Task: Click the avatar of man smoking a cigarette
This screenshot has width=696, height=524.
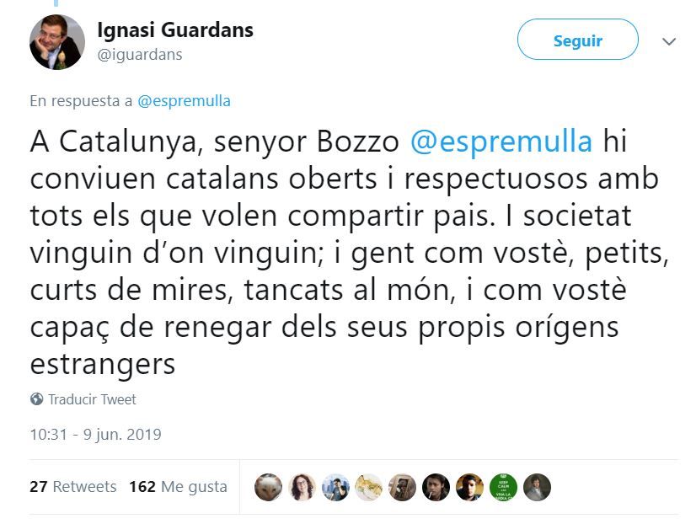Action: 436,487
